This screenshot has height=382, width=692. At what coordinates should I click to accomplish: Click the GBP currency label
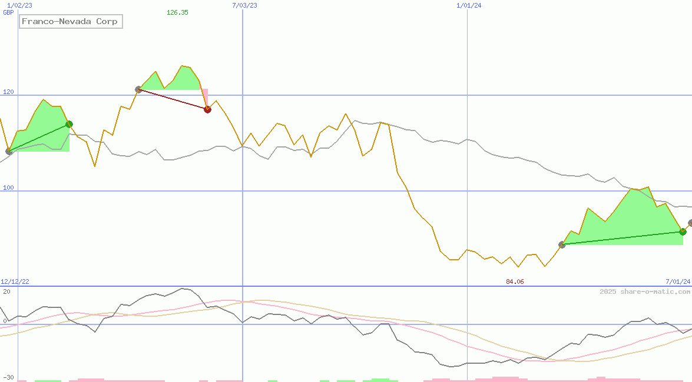coord(8,12)
